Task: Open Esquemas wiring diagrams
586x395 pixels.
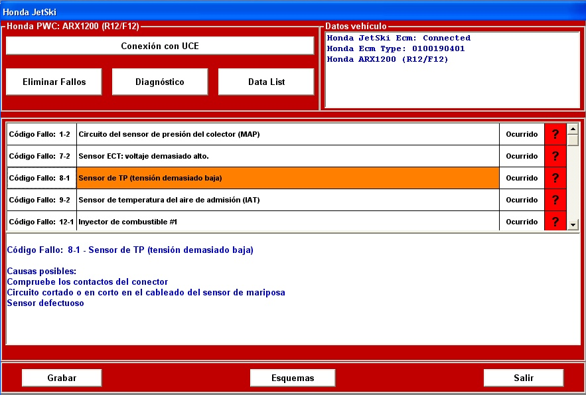Action: tap(293, 378)
